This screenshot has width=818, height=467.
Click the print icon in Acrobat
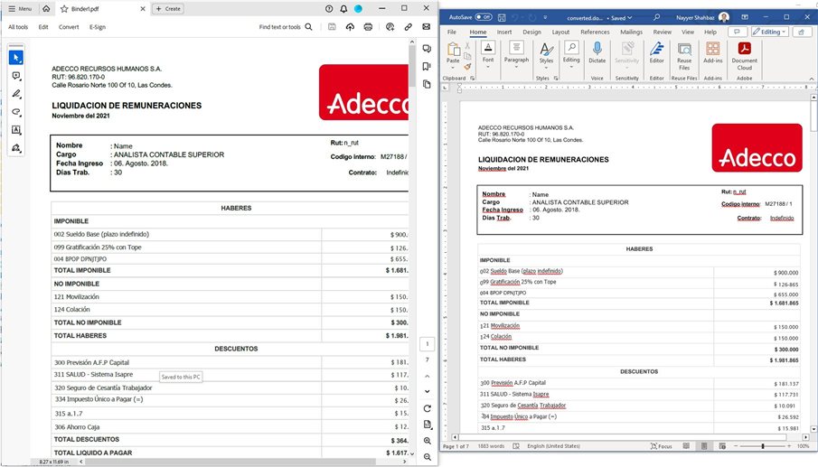point(366,27)
